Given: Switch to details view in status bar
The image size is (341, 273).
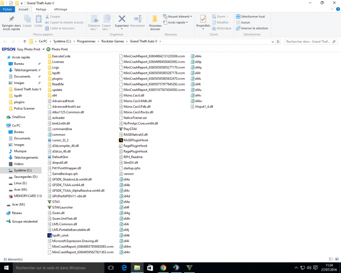Looking at the screenshot, I should tap(331, 259).
